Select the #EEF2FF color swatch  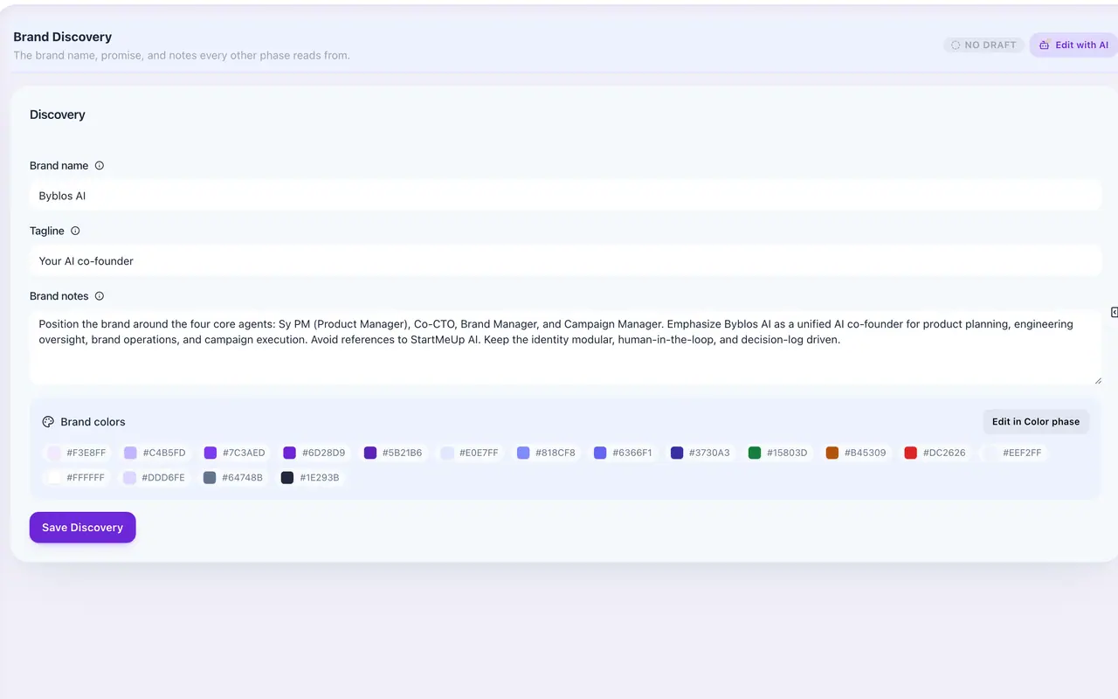(1013, 453)
